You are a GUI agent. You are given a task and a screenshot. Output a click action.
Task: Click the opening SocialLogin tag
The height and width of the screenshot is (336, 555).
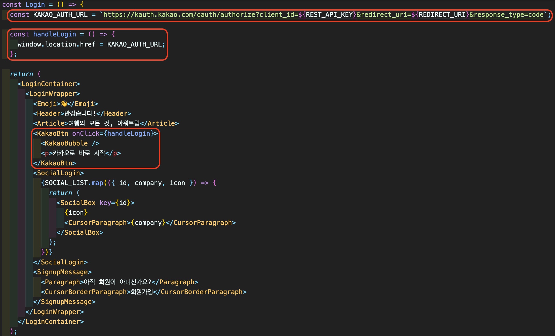pyautogui.click(x=59, y=173)
